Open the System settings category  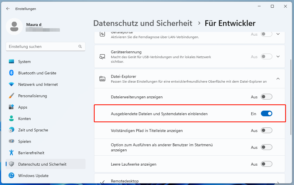[x=25, y=62]
